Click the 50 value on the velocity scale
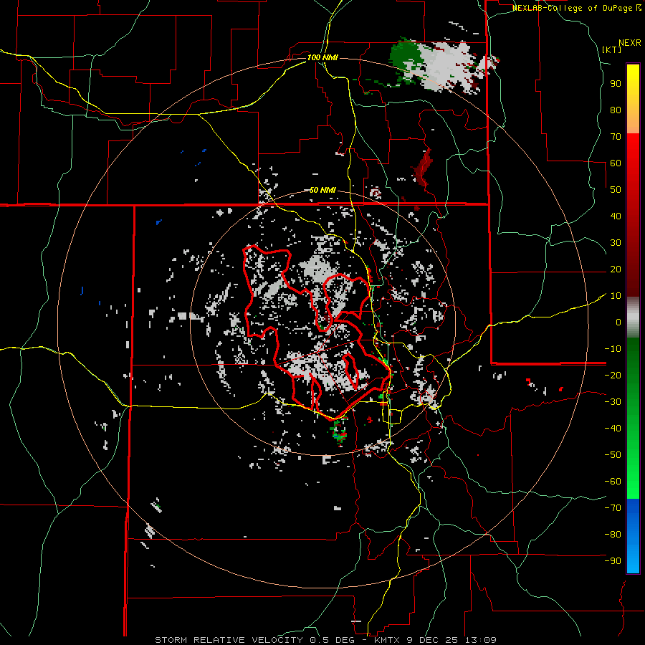This screenshot has width=645, height=645. (x=616, y=190)
